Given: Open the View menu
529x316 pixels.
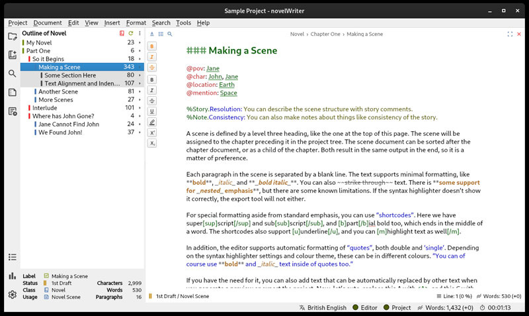Looking at the screenshot, I should pos(91,23).
